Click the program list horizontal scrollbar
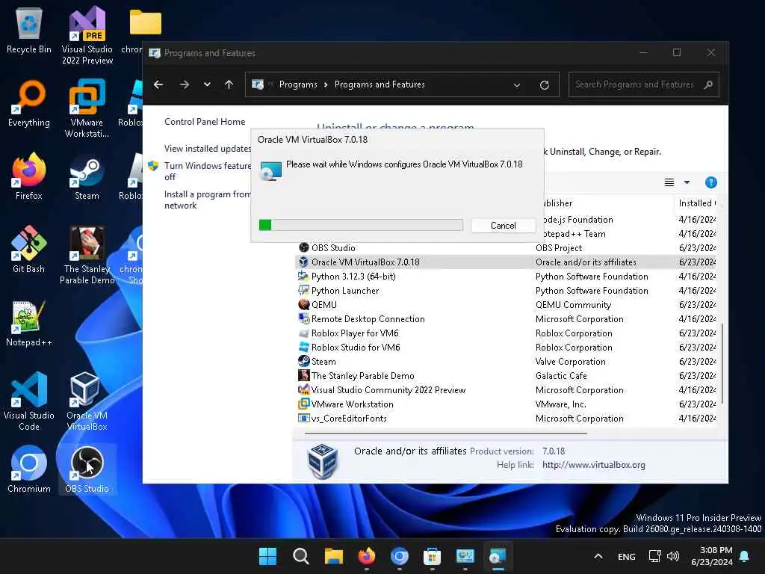 point(445,433)
